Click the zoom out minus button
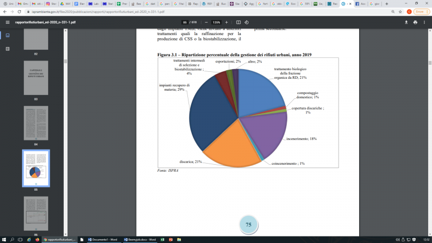 click(x=206, y=22)
